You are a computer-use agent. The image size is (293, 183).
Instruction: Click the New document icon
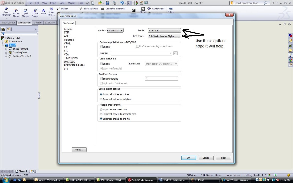tap(93, 3)
